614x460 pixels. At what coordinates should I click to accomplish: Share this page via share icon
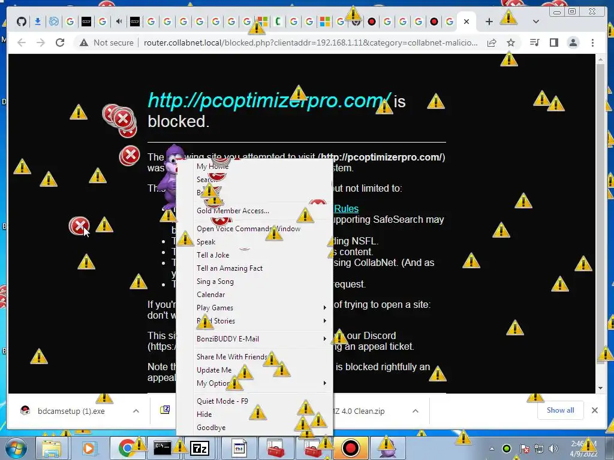click(x=492, y=43)
